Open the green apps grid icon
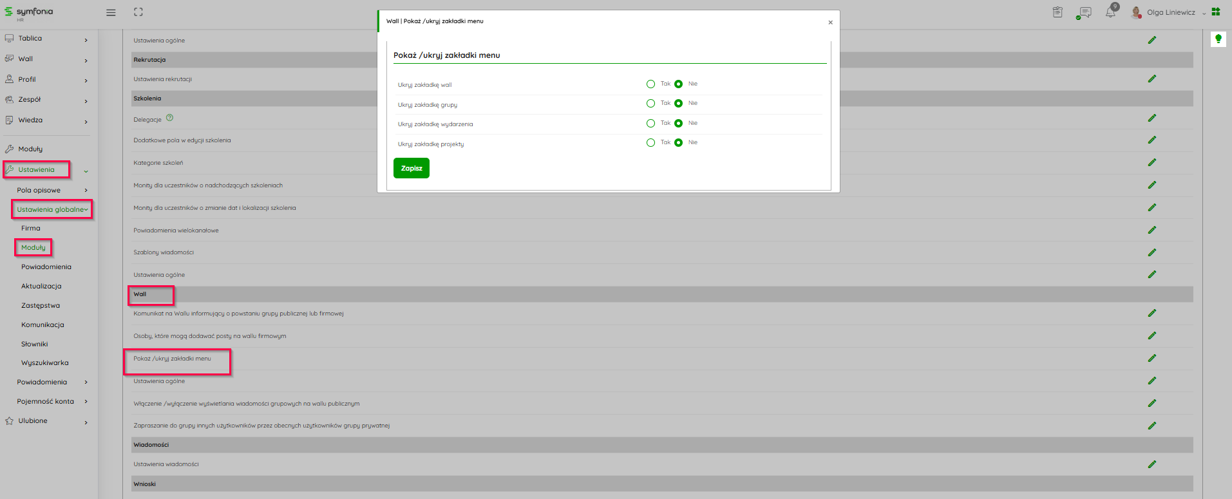Viewport: 1232px width, 499px height. [x=1216, y=12]
